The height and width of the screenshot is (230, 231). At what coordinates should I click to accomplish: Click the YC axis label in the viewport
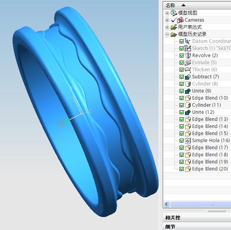pos(60,124)
